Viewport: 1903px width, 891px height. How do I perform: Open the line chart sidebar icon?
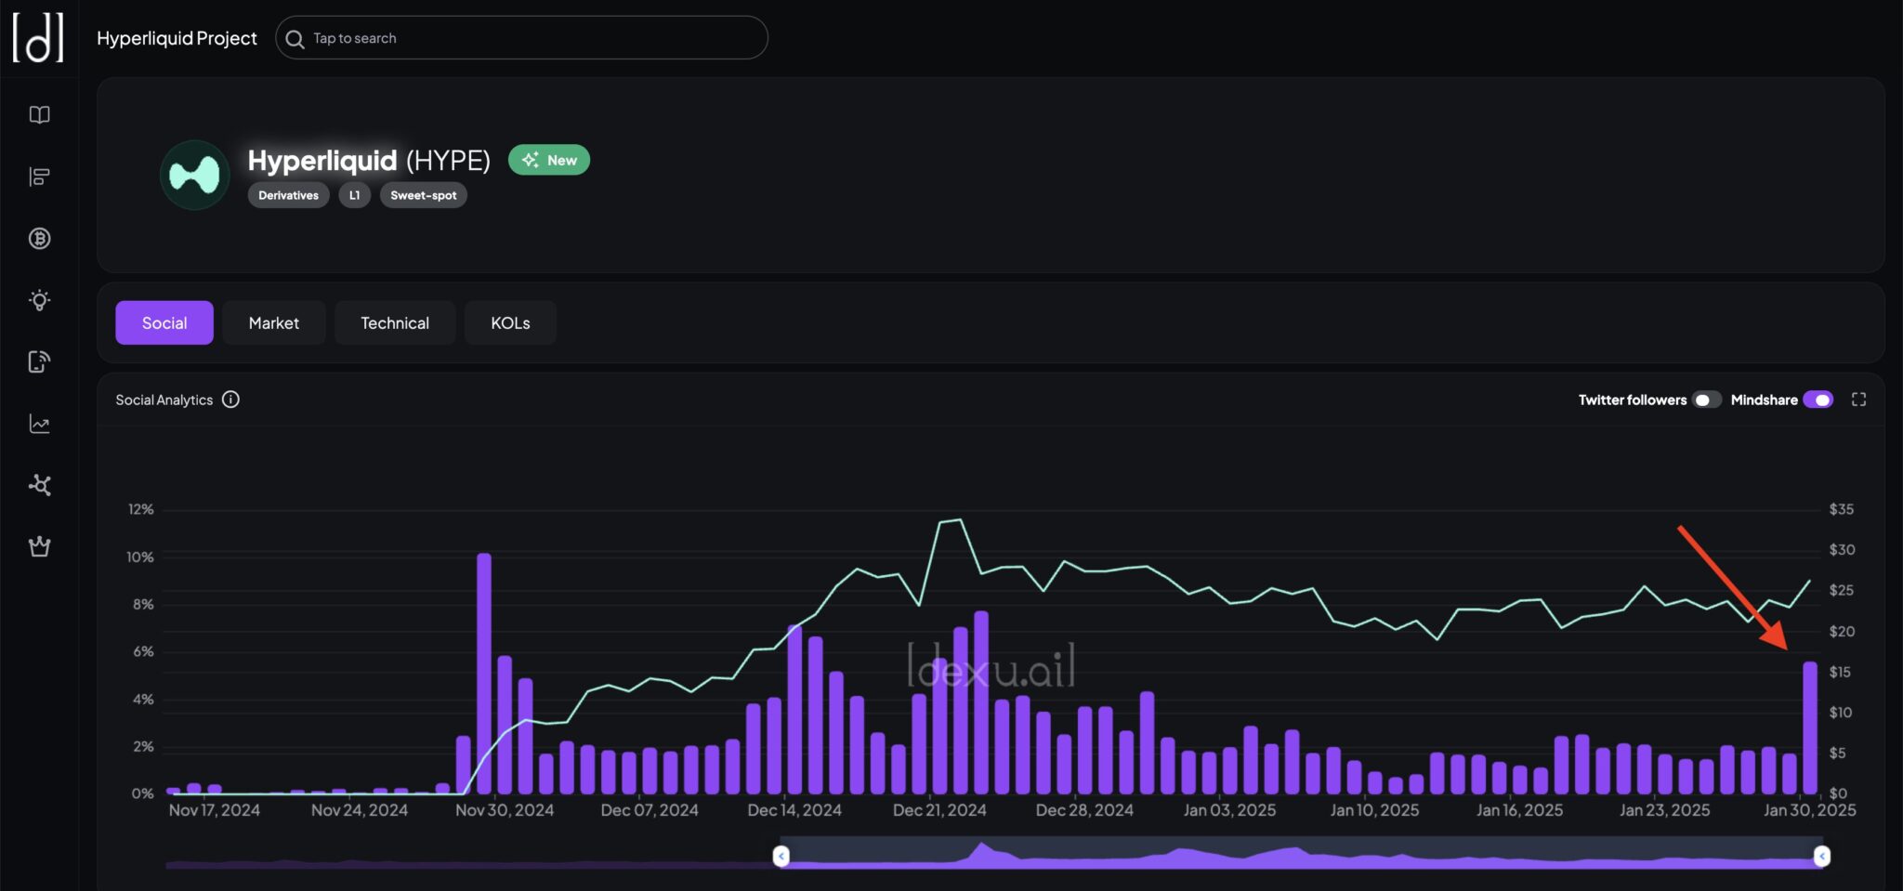point(39,424)
